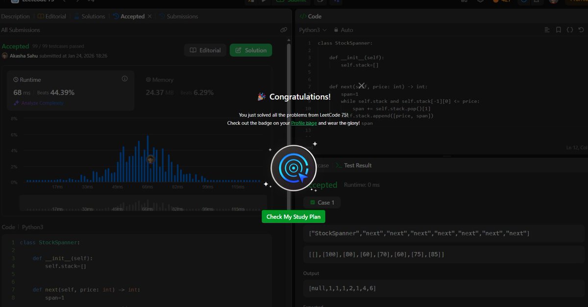Screen dimensions: 588x307
Task: Click the Editorial button beside Solution
Action: (x=206, y=50)
